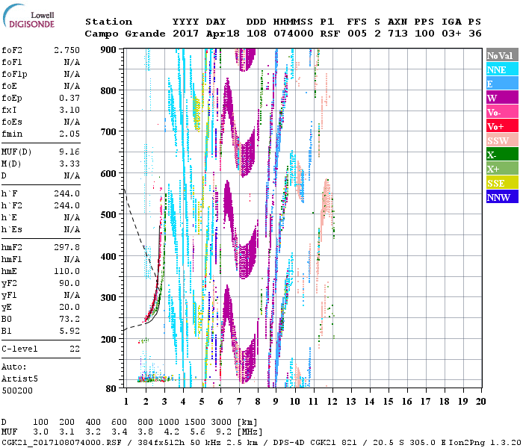Select the X+ light green swatch

502,168
